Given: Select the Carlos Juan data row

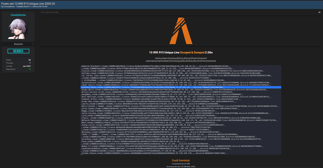Looking at the screenshot, I should click(176, 76).
